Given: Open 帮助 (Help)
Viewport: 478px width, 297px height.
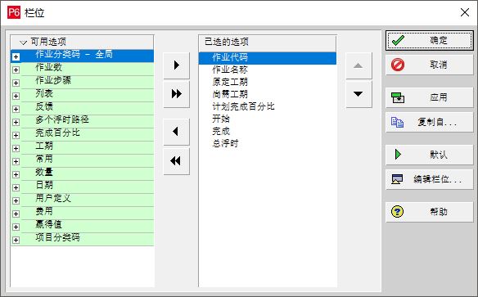Looking at the screenshot, I should [429, 211].
